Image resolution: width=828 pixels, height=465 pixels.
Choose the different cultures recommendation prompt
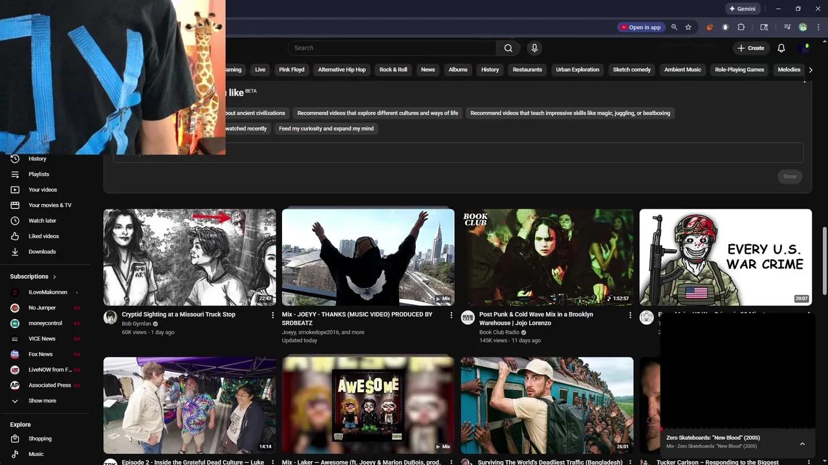pos(378,113)
